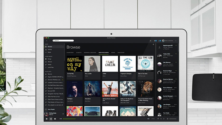The width and height of the screenshot is (222, 125).
Task: Expand the account dropdown chevron
Action: click(x=176, y=41)
